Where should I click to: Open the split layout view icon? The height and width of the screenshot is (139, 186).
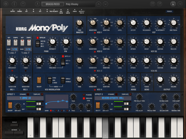(x=159, y=4)
